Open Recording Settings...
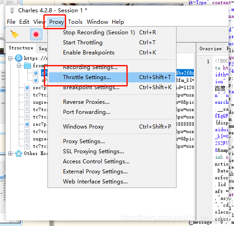Image resolution: width=234 pixels, height=226 pixels. tap(112, 67)
